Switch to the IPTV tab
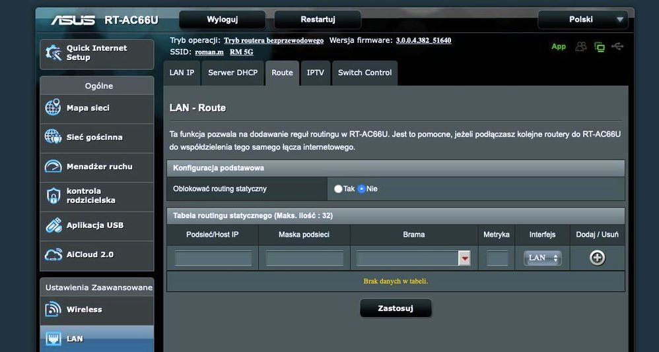 click(315, 73)
